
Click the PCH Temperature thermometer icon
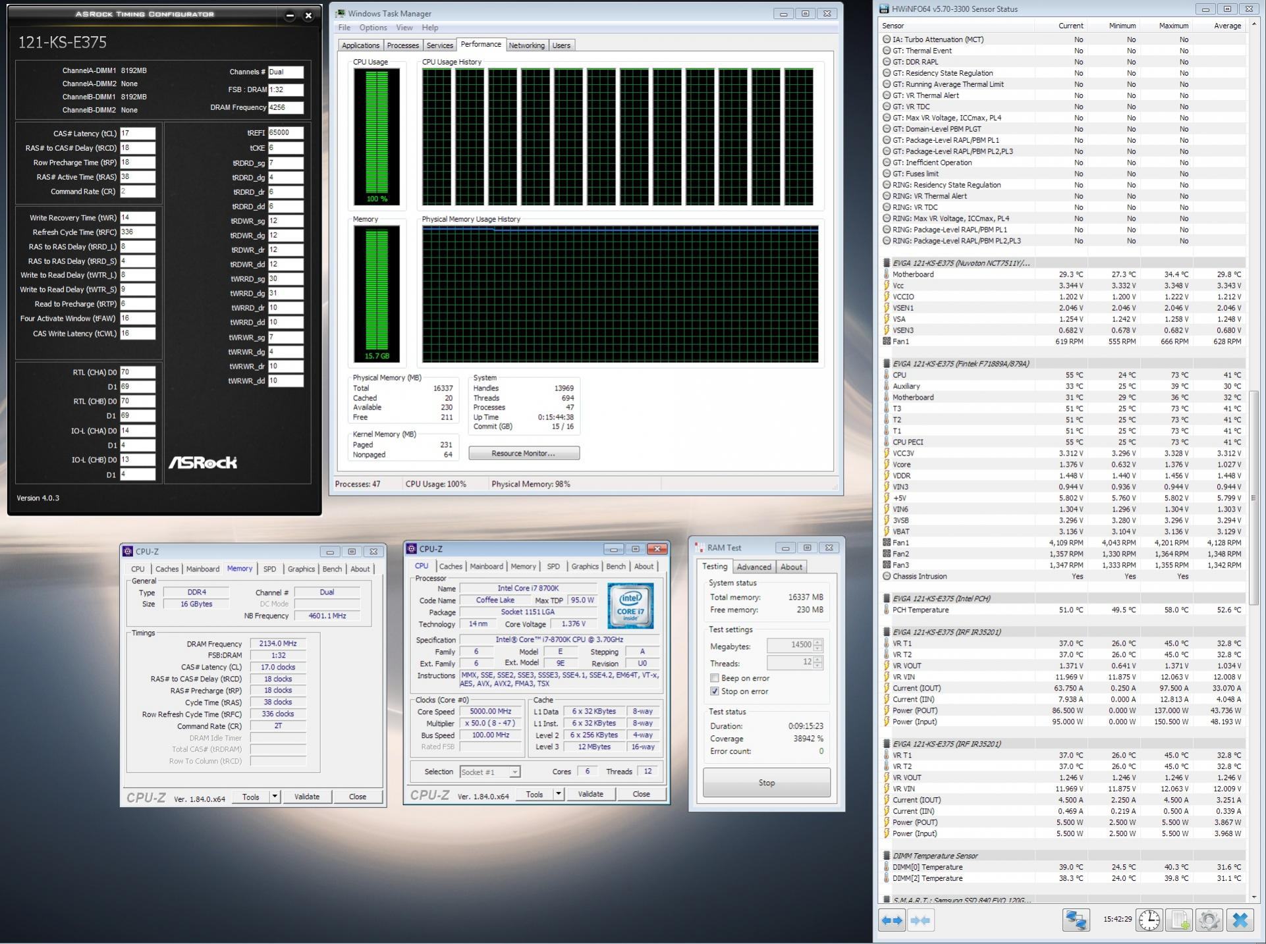[887, 610]
